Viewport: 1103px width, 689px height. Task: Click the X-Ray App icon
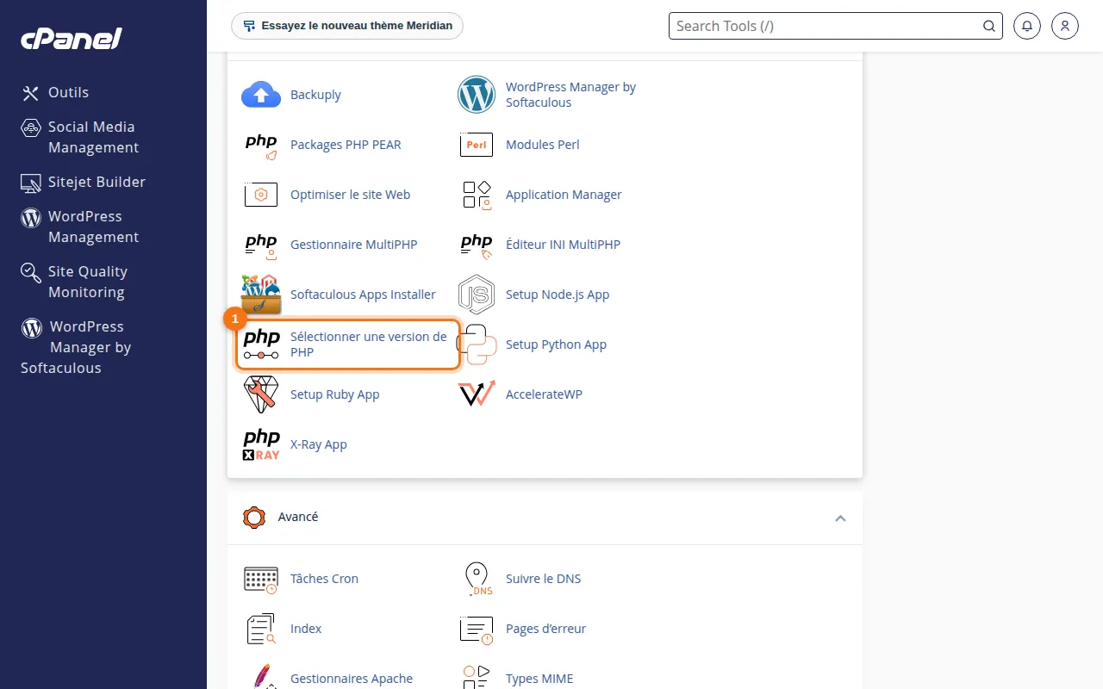(x=261, y=444)
